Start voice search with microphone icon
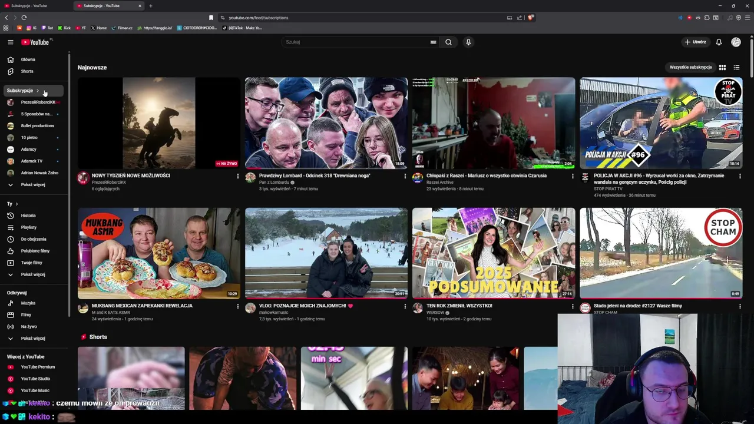 coord(468,42)
